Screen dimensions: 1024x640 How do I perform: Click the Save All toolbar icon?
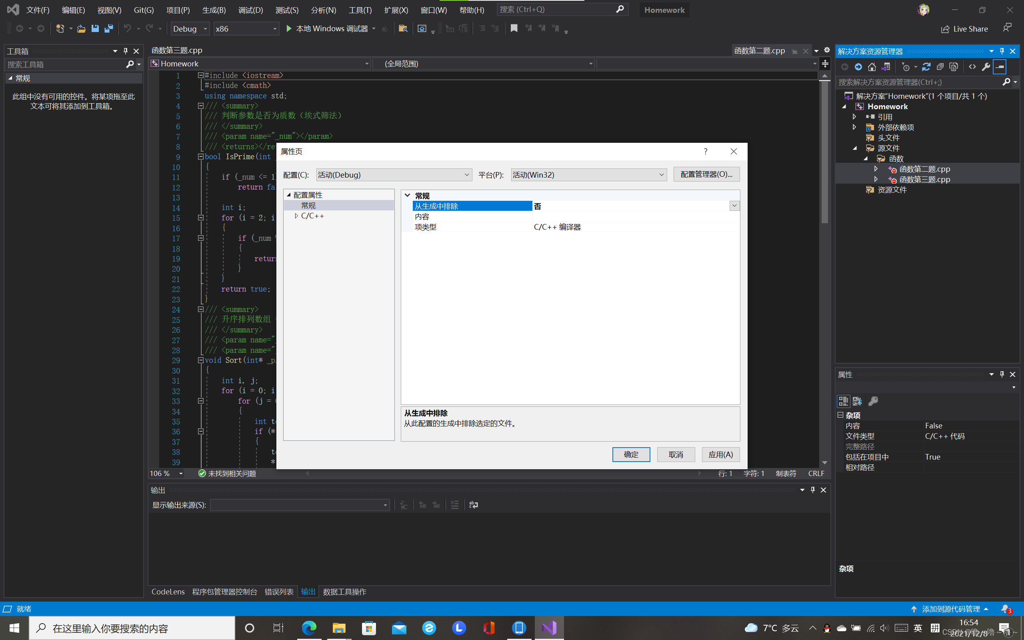tap(109, 28)
